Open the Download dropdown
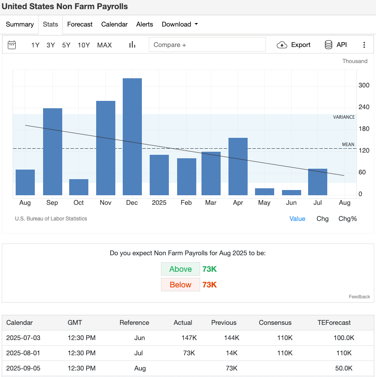Viewport: 376px width, 377px height. pos(179,24)
